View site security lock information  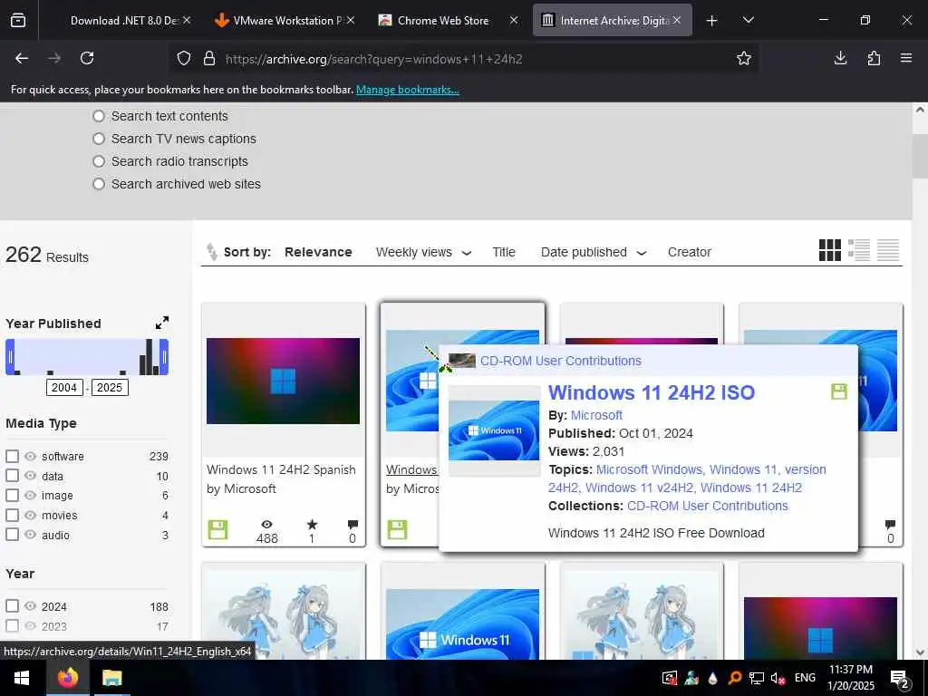209,59
